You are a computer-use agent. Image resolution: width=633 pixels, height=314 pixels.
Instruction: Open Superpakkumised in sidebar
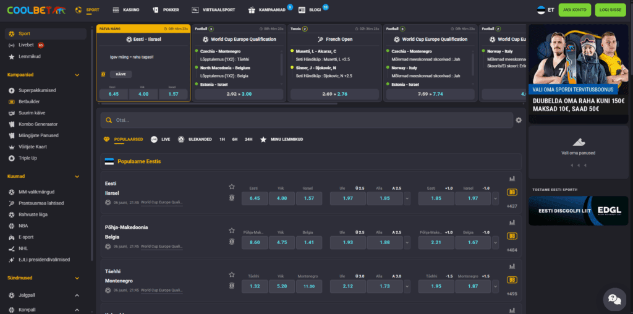tap(37, 90)
